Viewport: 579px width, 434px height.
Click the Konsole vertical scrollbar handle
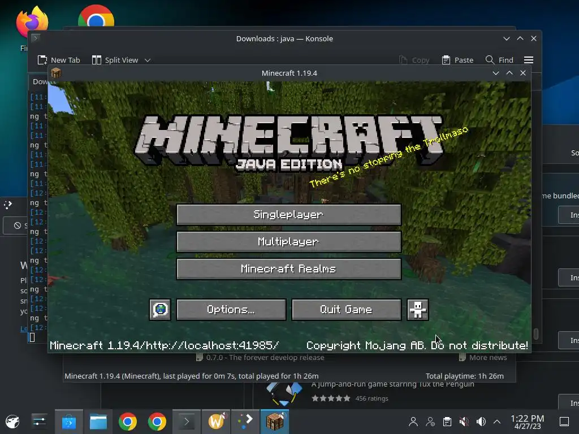(536, 334)
